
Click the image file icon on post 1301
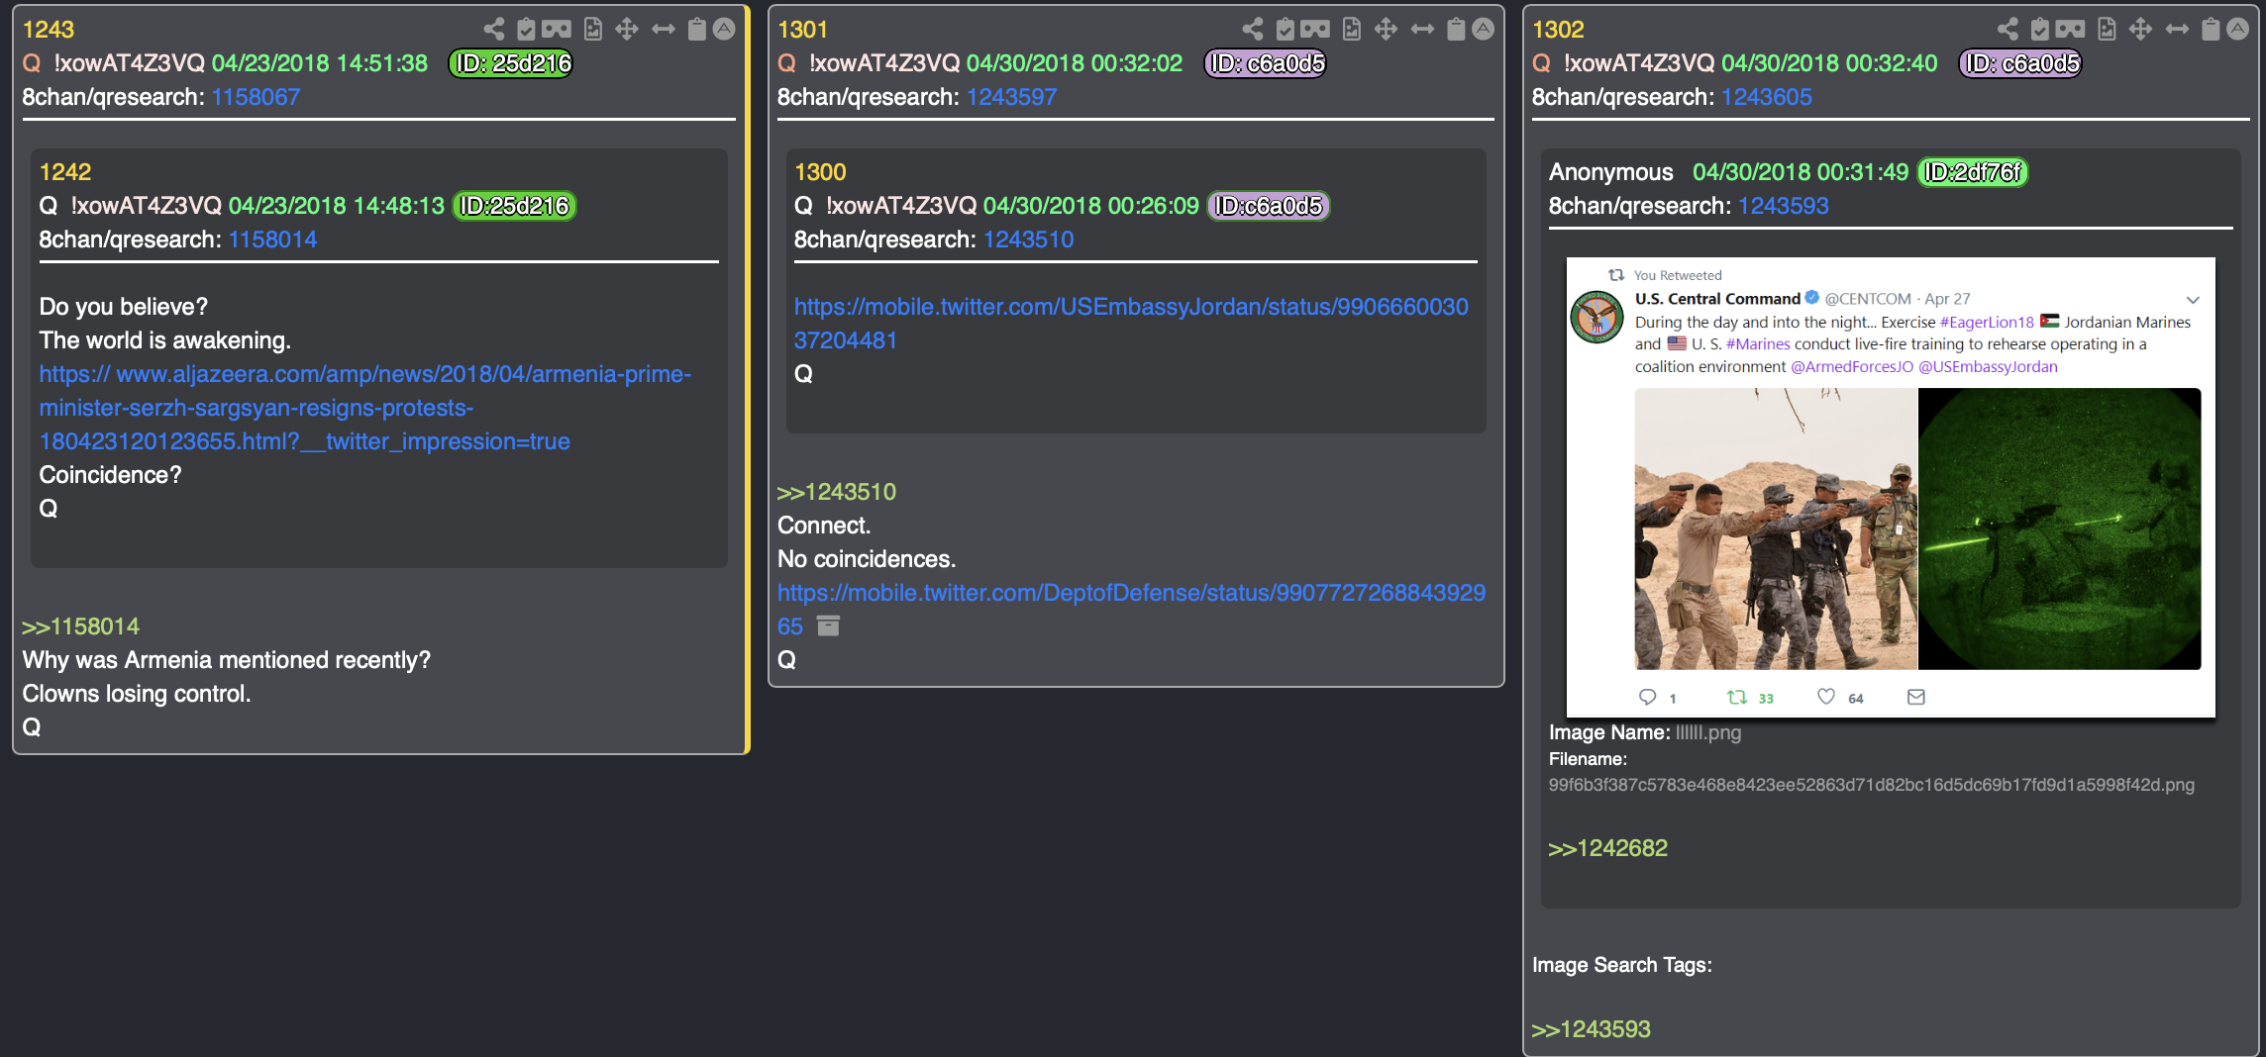1351,30
